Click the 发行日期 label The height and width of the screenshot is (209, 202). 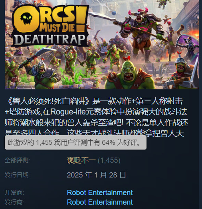tap(17, 175)
